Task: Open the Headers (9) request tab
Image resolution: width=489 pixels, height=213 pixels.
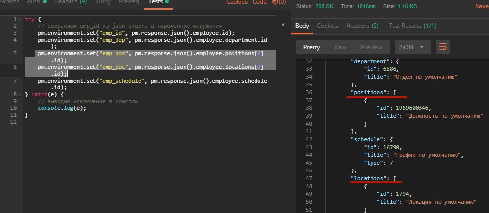Action: [x=70, y=2]
